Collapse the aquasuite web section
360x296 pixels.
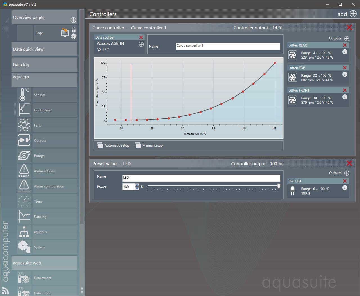click(44, 263)
